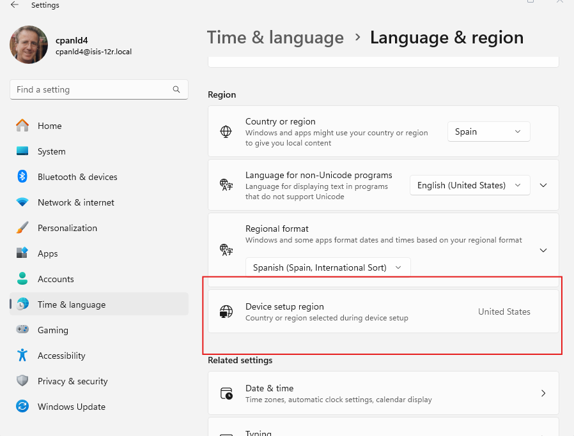Click Country or region label

(281, 121)
